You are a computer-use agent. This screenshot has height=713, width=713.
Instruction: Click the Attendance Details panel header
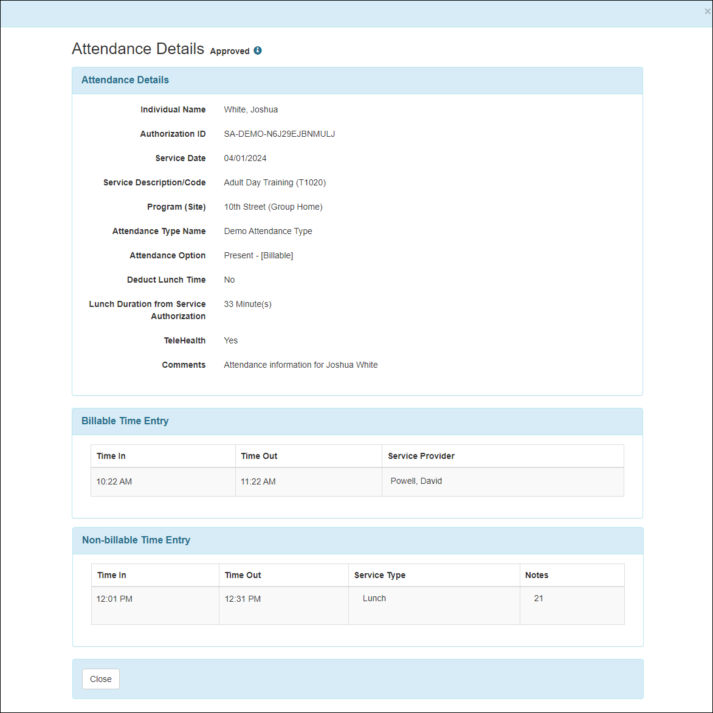(357, 80)
